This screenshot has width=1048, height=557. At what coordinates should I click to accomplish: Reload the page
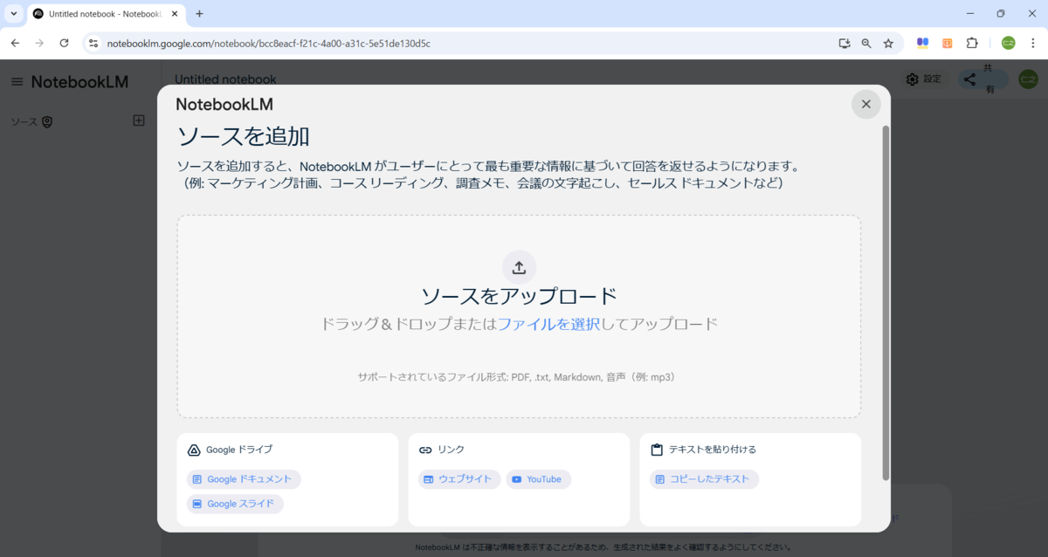pyautogui.click(x=64, y=43)
